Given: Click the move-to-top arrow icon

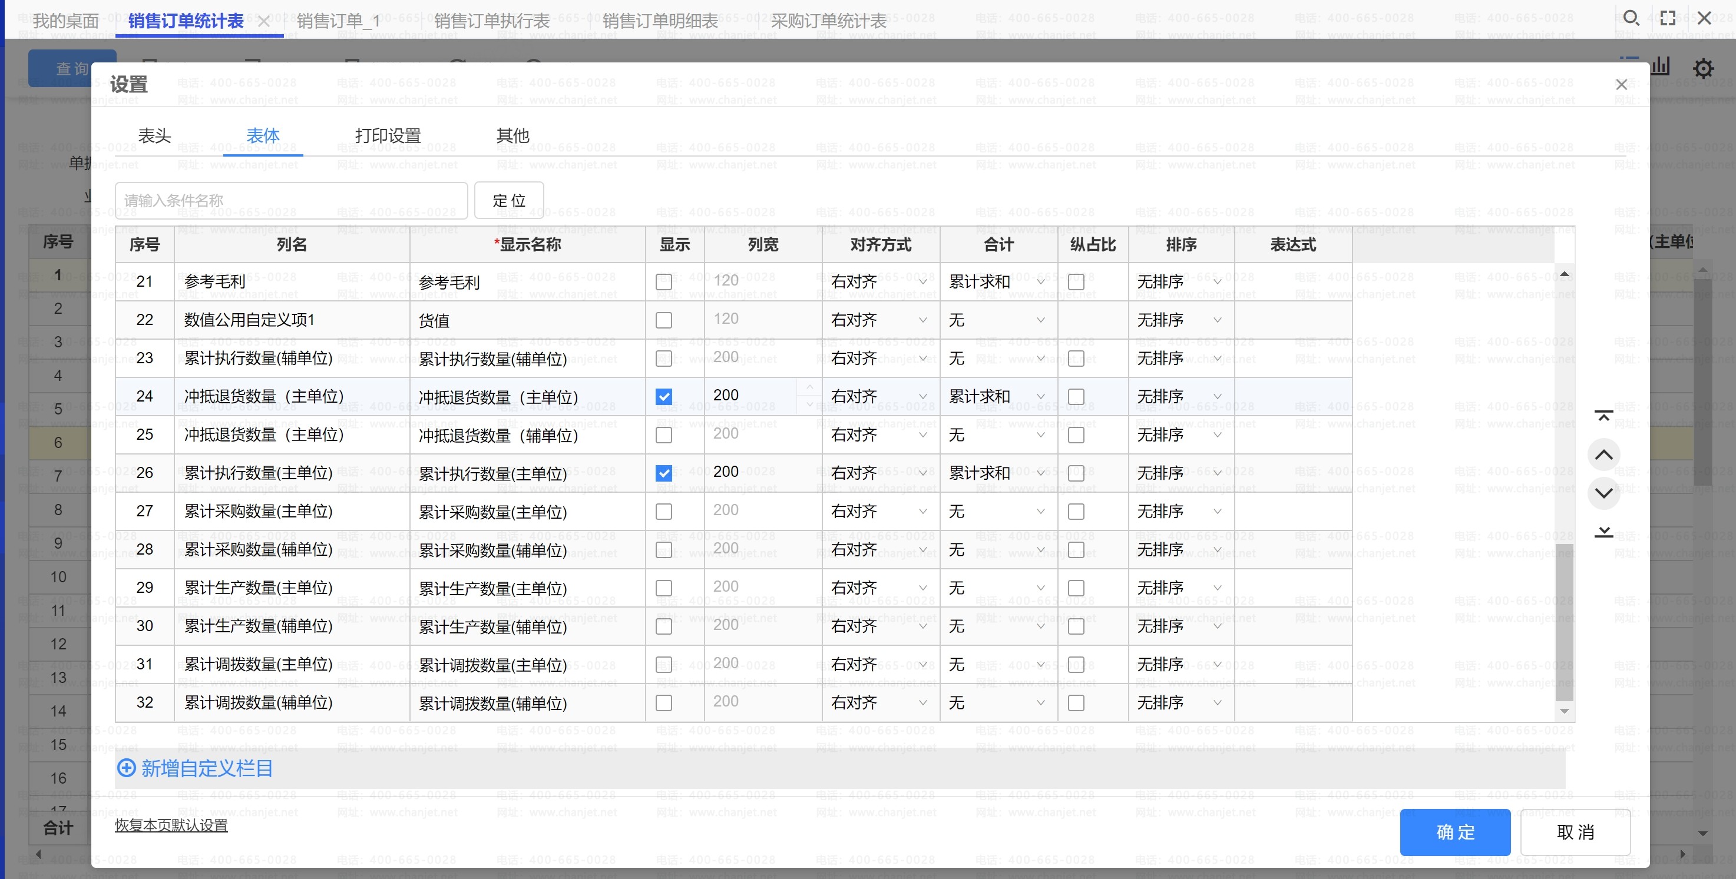Looking at the screenshot, I should tap(1603, 416).
